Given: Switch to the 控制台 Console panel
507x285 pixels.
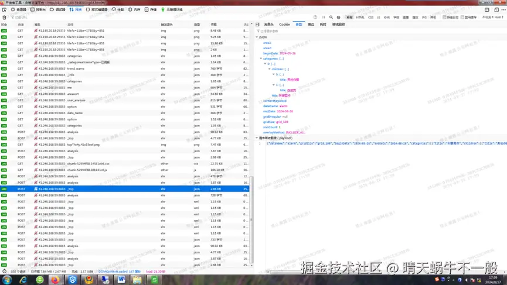Looking at the screenshot, I should (x=38, y=10).
